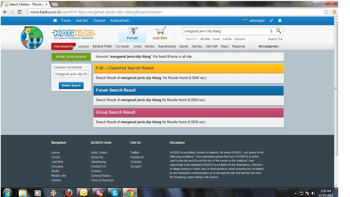Viewport: 350px width, 197px height.
Task: Bookmark page with the star icon
Action: pos(326,12)
